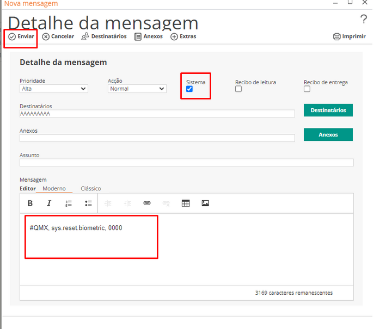Insert a table into message
Viewport: 392px width, 329px height.
tap(186, 203)
